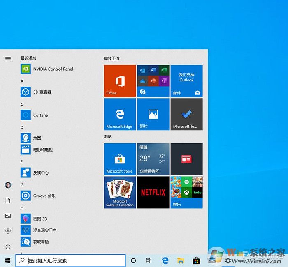The width and height of the screenshot is (288, 267).
Task: Open the Netflix tile
Action: (153, 192)
